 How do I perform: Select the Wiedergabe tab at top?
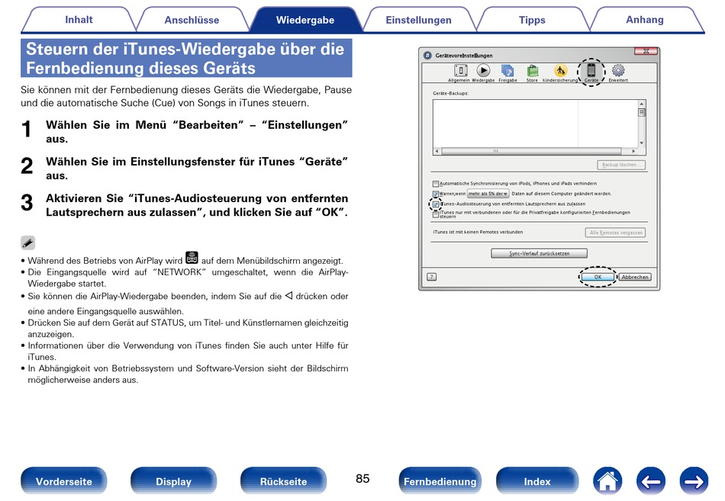(305, 20)
